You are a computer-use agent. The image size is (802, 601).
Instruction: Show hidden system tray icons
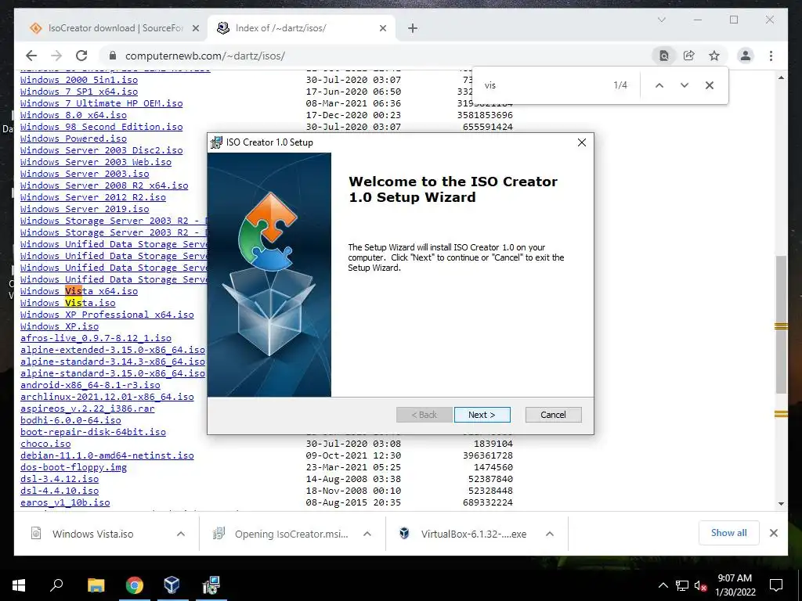[x=663, y=585]
